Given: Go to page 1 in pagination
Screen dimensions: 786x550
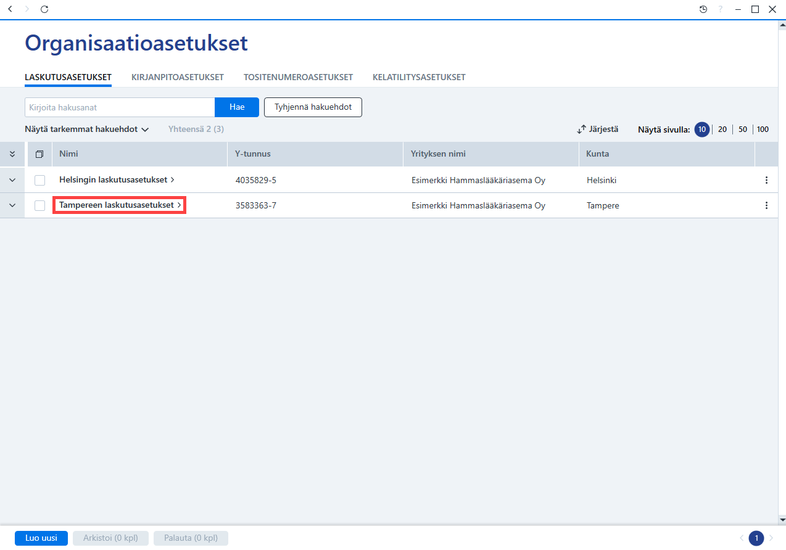Looking at the screenshot, I should pos(756,538).
